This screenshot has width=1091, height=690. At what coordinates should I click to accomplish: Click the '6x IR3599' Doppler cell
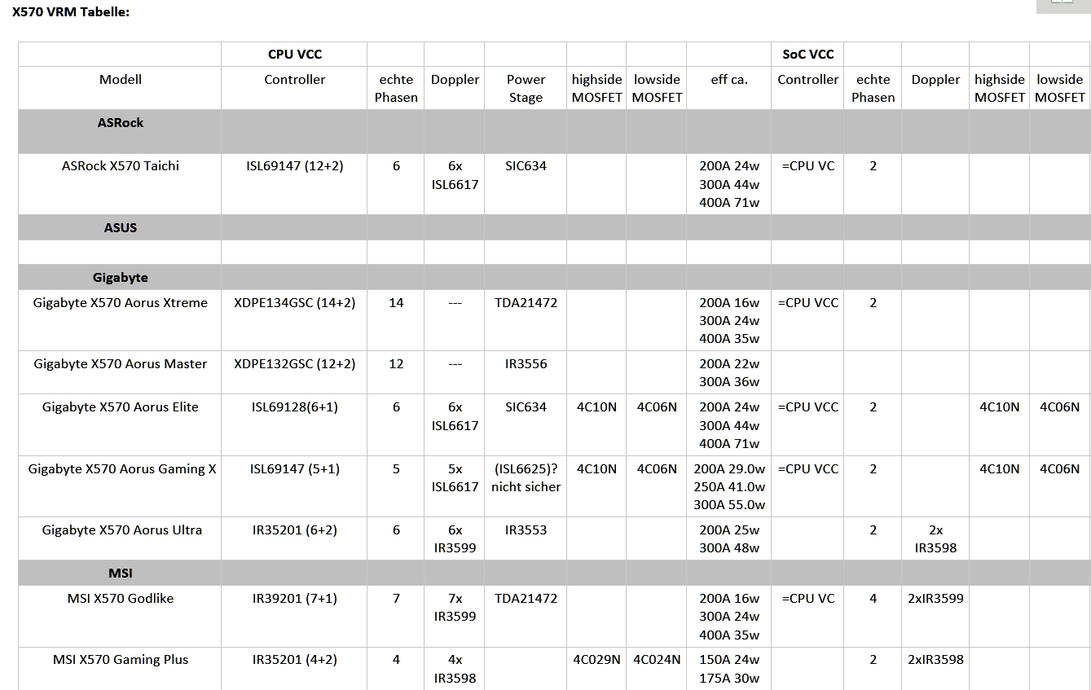coord(455,539)
